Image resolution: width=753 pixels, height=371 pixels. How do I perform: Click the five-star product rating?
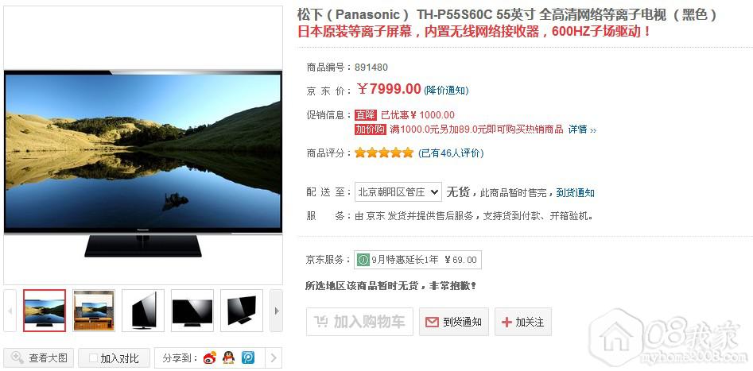tap(384, 153)
